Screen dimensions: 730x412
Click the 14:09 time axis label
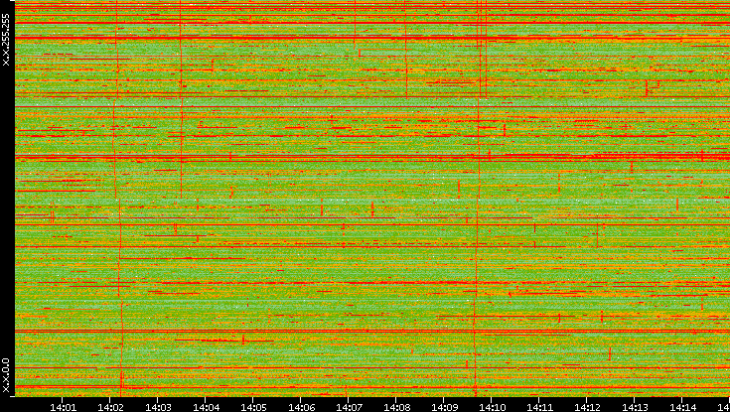[444, 407]
